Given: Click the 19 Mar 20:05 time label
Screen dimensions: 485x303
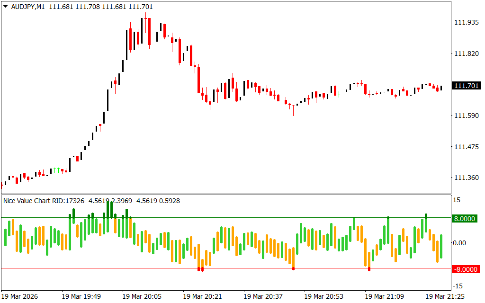Looking at the screenshot, I should tap(142, 296).
